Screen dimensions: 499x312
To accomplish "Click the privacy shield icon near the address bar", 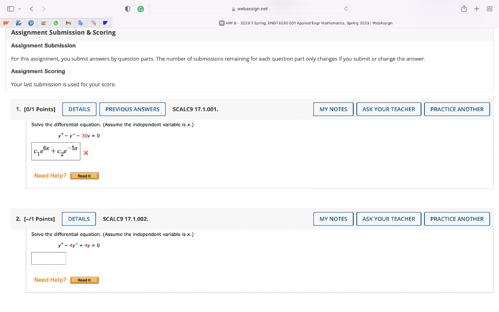I will coord(127,8).
